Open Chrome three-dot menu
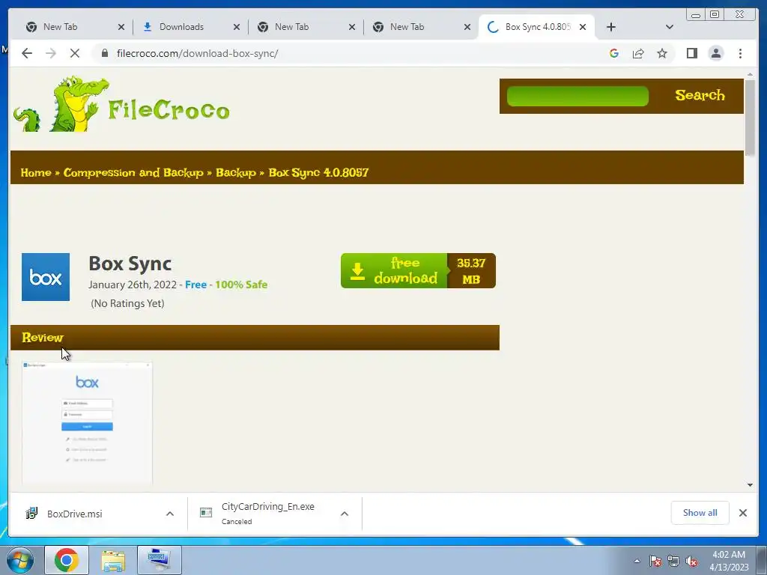 point(741,53)
